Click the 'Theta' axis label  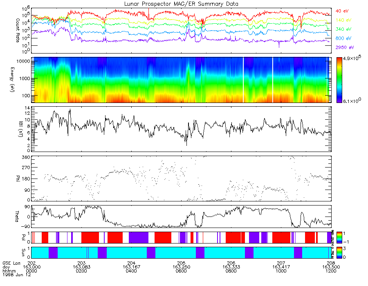17,216
